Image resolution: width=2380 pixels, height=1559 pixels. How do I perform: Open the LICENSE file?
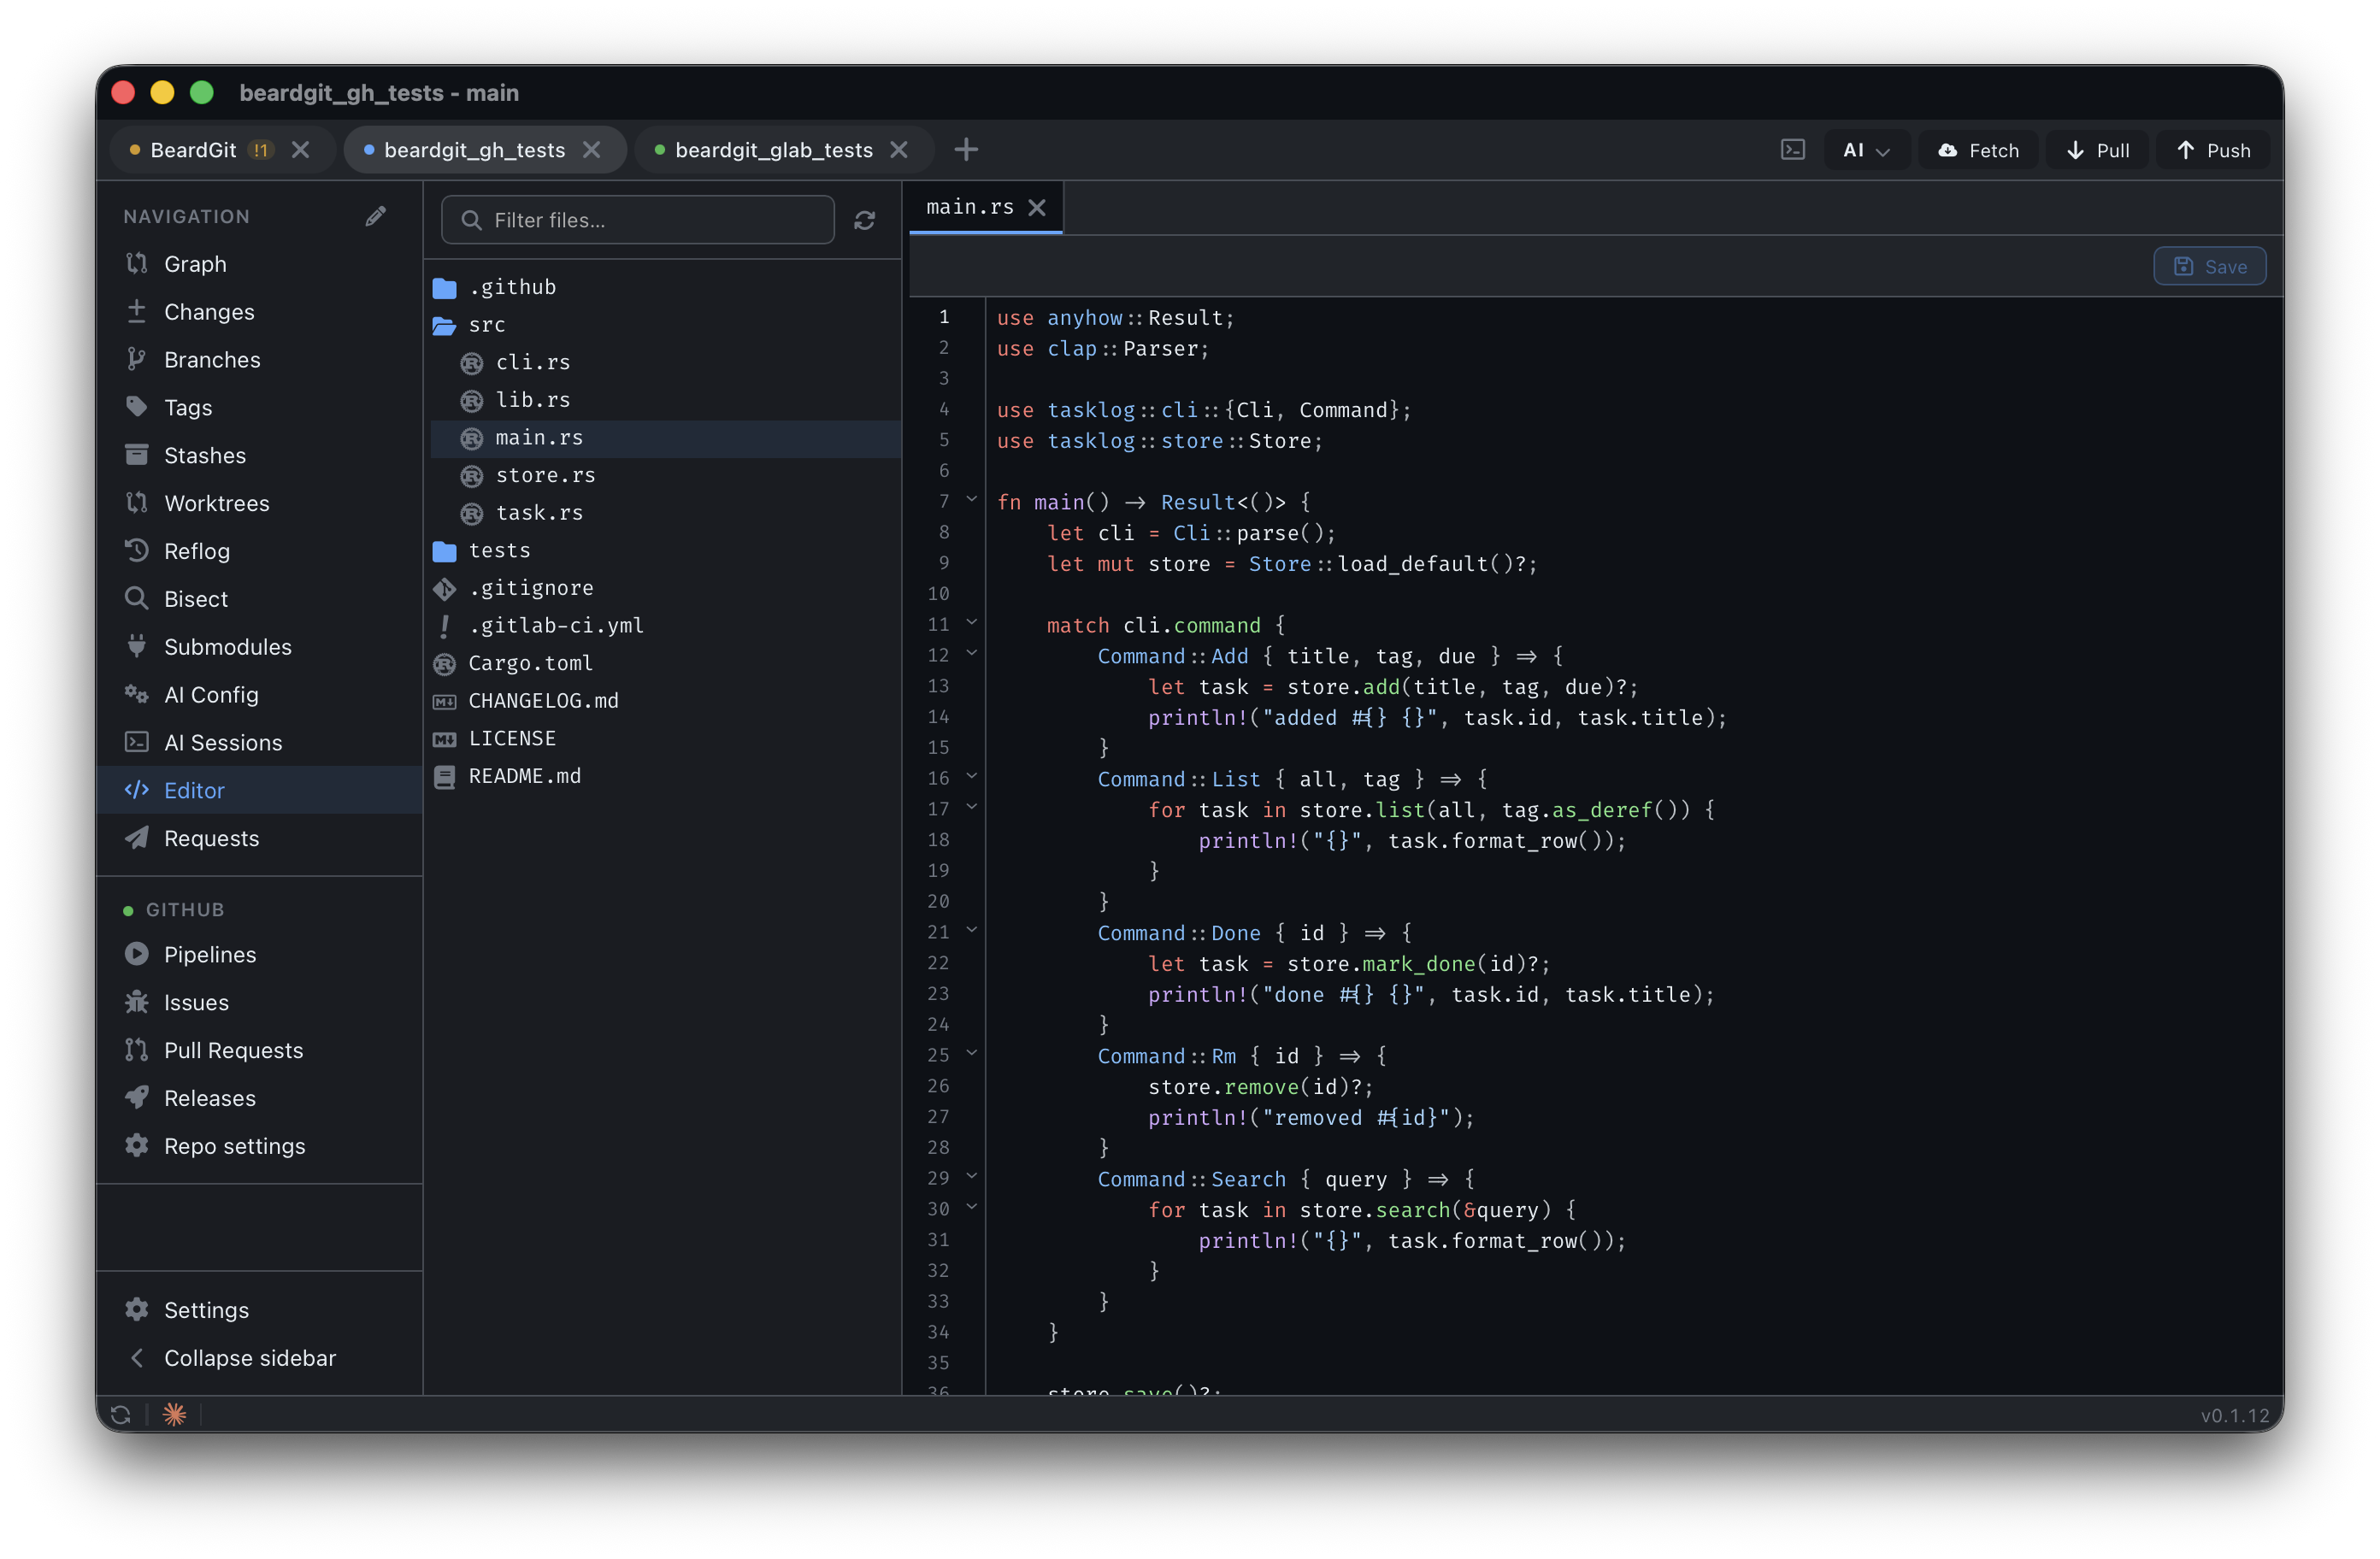[666, 739]
